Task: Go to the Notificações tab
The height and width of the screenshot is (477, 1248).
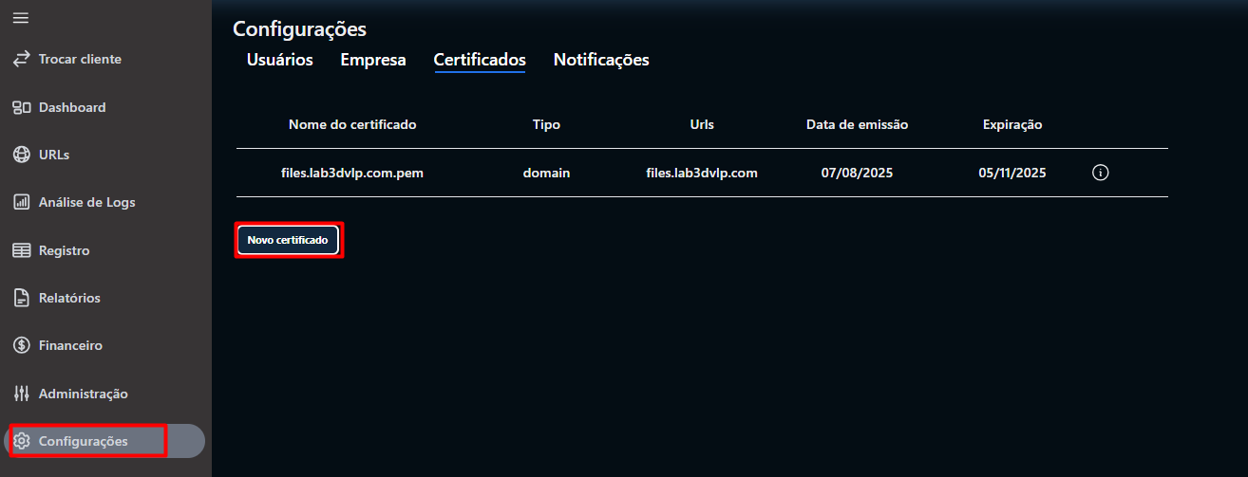Action: pyautogui.click(x=601, y=60)
